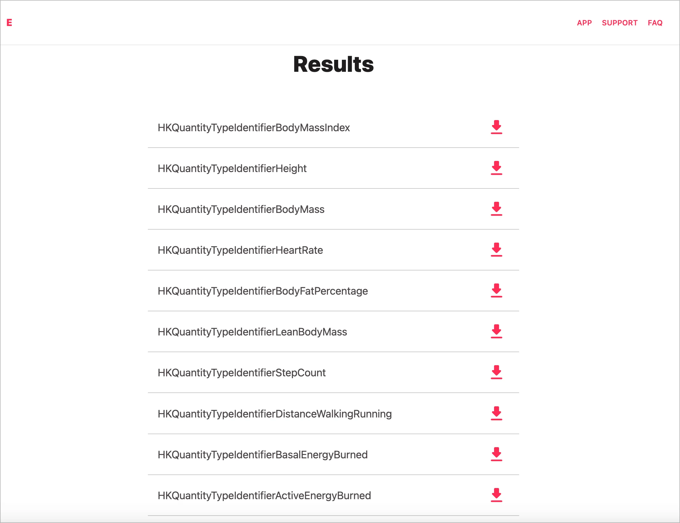Click the E logo in top left
The image size is (680, 523).
tap(9, 22)
